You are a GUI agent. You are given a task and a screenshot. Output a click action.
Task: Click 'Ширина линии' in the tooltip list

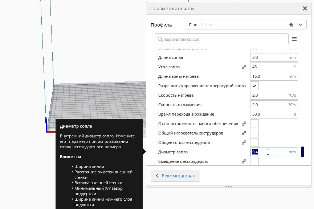(89, 166)
